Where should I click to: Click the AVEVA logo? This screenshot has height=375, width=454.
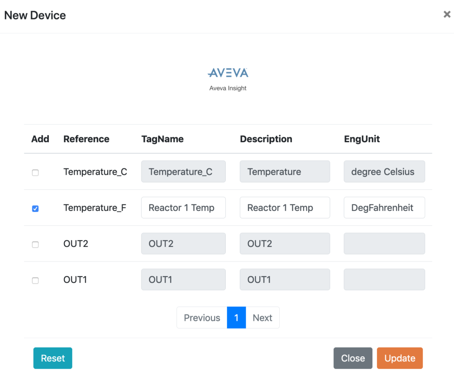(228, 73)
